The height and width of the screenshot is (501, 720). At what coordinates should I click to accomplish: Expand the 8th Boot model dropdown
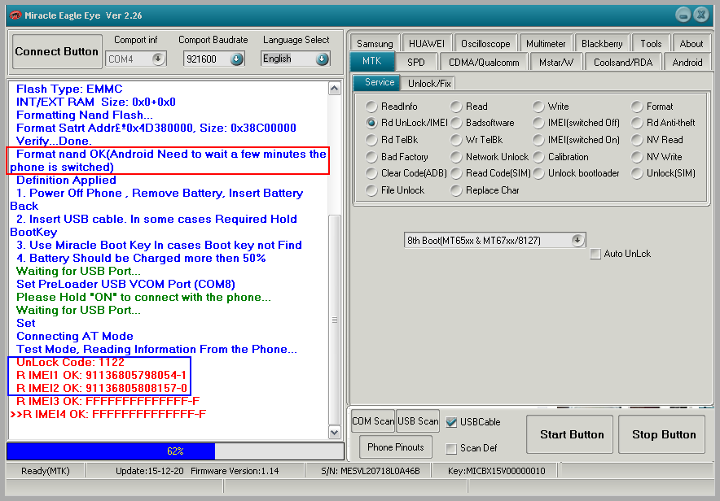click(577, 240)
